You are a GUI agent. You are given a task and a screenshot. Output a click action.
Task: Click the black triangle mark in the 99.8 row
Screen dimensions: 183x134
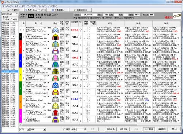81,57
